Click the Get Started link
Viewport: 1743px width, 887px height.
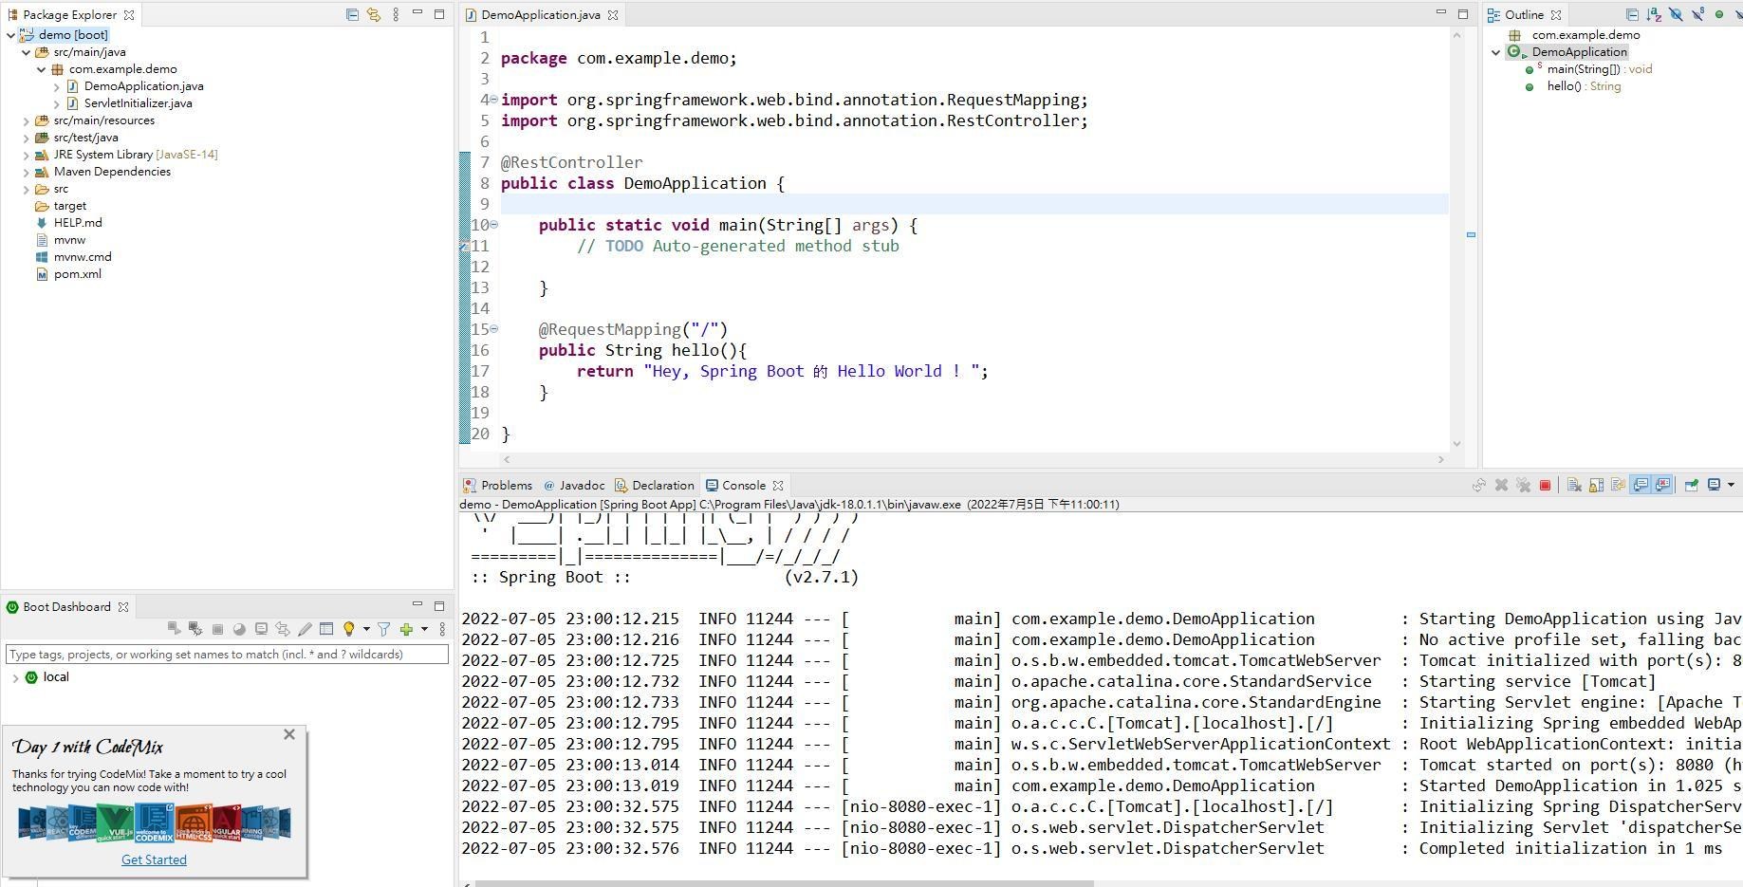(154, 859)
